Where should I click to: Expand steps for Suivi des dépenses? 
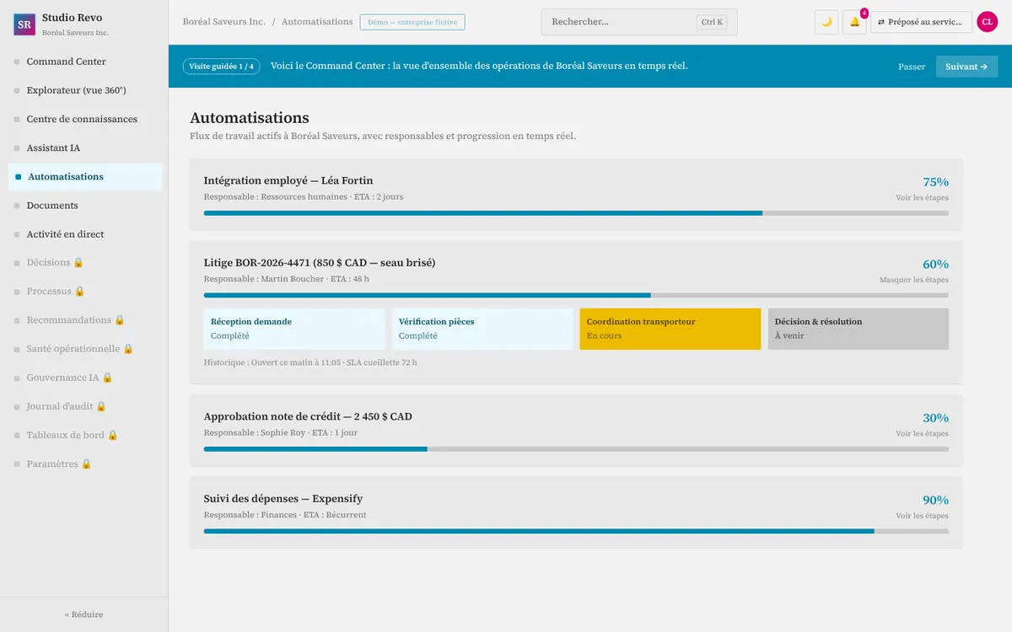tap(922, 516)
